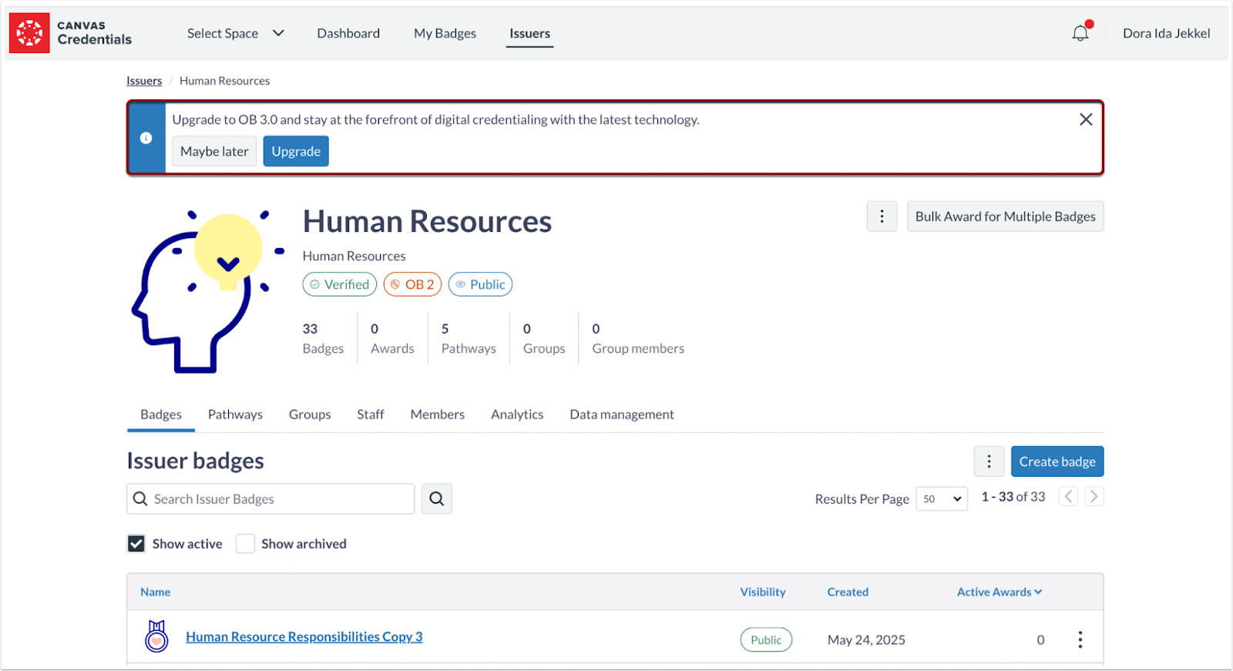The image size is (1233, 671).
Task: Open the Dora Ida Jekkel user menu
Action: [1166, 33]
